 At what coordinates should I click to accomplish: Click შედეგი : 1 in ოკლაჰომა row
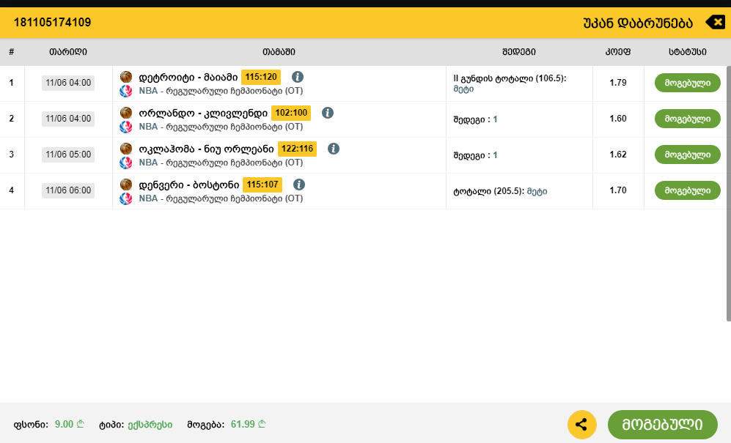tap(475, 155)
